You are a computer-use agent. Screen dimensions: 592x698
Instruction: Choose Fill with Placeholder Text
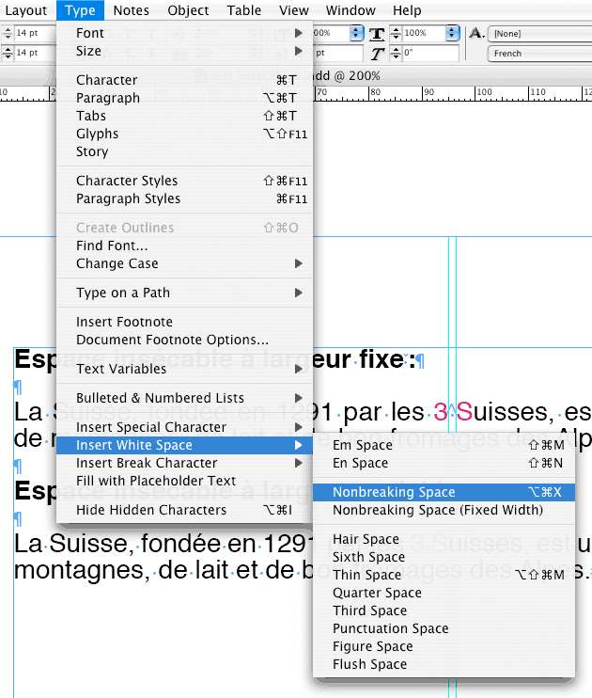point(184,481)
